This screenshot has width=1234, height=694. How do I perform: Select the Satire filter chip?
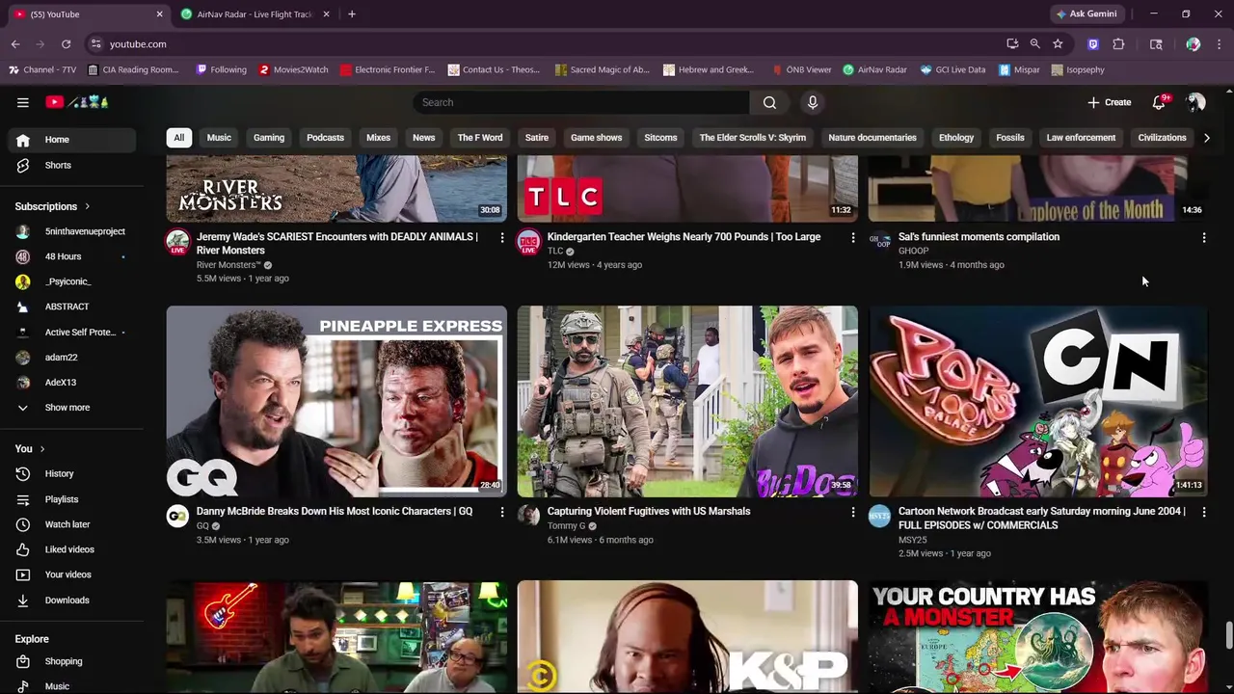(537, 138)
